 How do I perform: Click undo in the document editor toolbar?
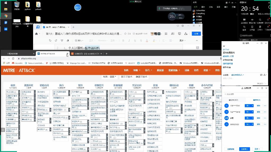tap(50, 40)
